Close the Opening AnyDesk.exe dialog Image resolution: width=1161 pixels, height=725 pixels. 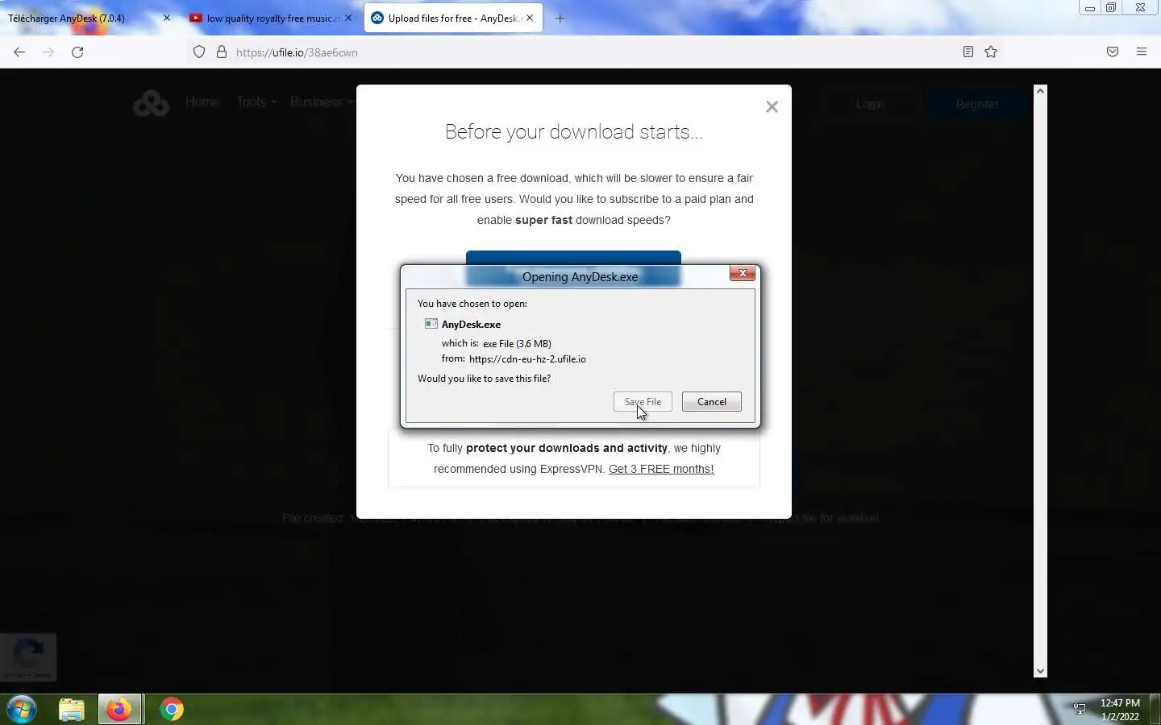point(743,274)
